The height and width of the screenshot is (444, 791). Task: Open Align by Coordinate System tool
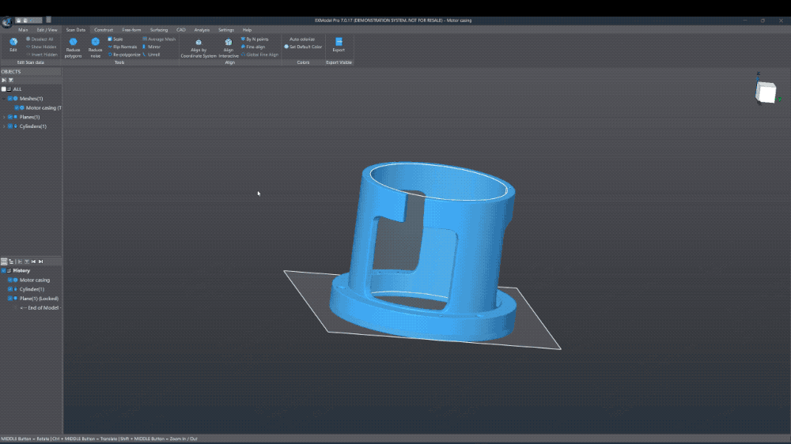199,43
